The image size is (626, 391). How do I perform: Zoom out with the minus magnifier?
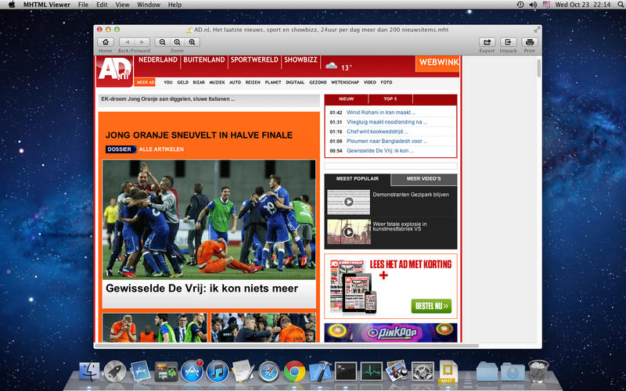(162, 42)
